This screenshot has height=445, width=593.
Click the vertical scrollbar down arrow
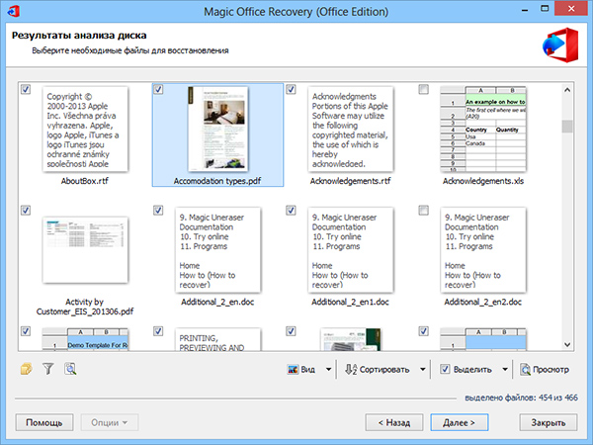pos(567,345)
